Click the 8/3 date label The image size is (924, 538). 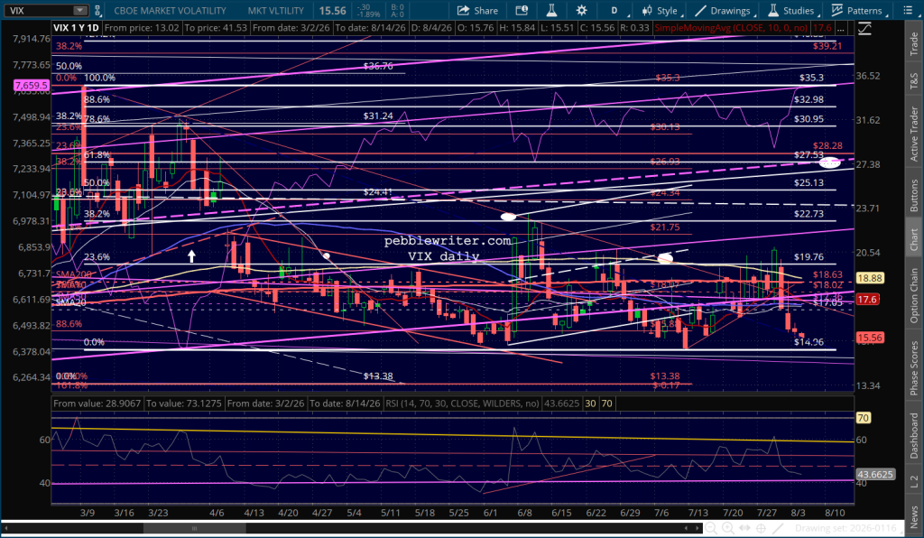click(x=798, y=513)
